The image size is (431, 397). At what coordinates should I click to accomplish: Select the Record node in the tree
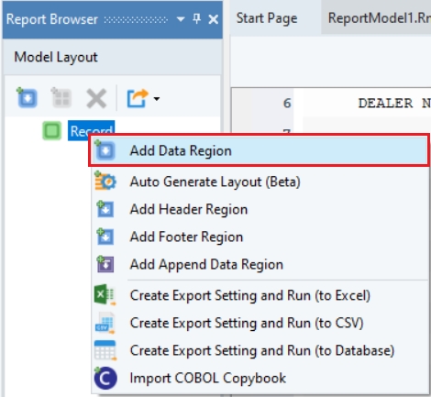tap(91, 131)
